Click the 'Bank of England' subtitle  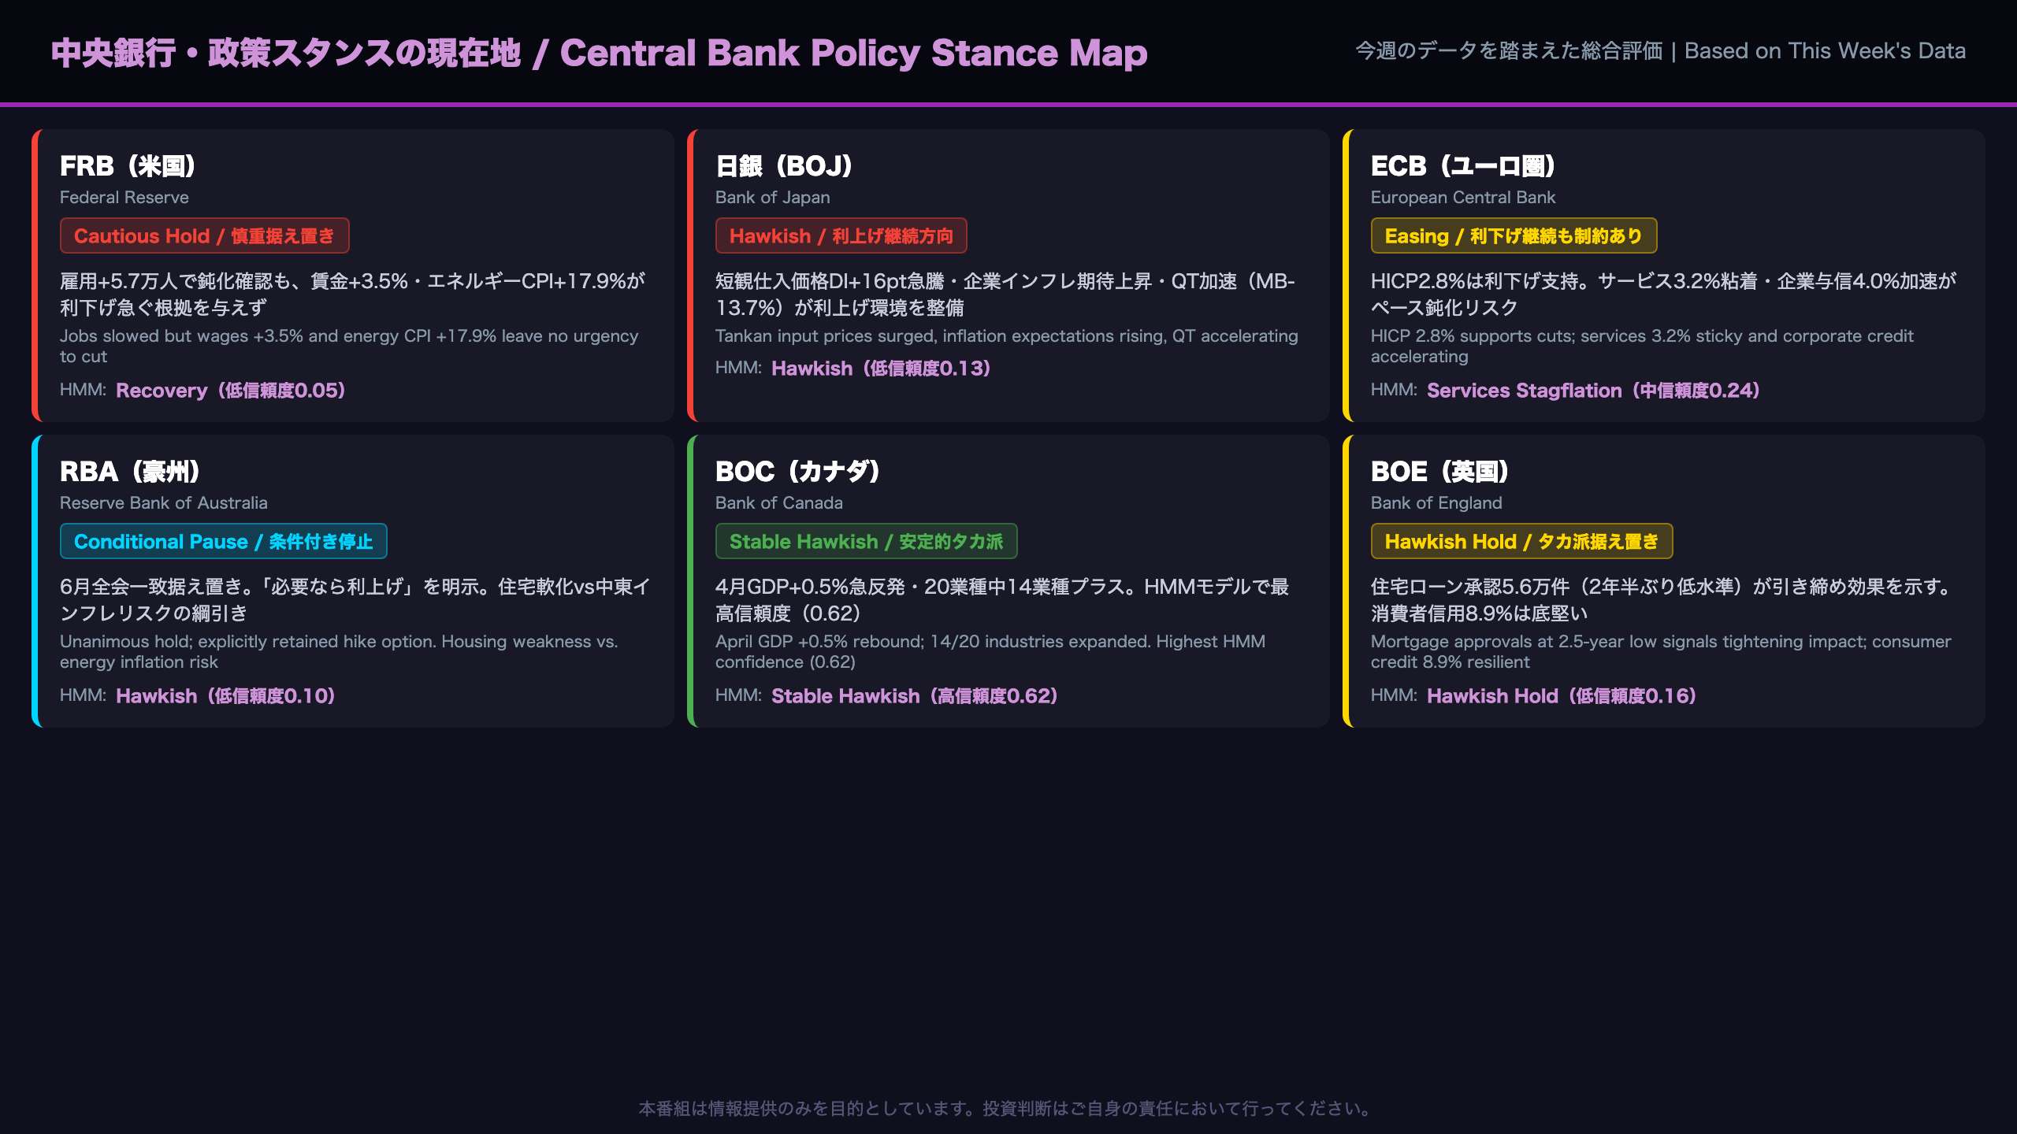pyautogui.click(x=1436, y=503)
